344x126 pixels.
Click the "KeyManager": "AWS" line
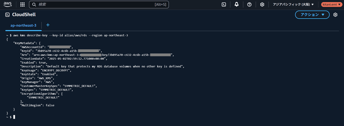[37, 82]
